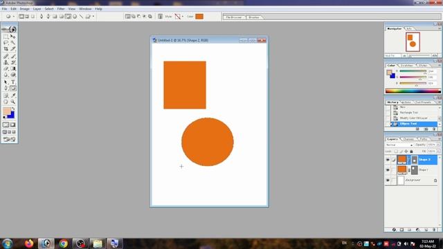Reset default foreground and background colors
The height and width of the screenshot is (249, 443).
[4, 117]
